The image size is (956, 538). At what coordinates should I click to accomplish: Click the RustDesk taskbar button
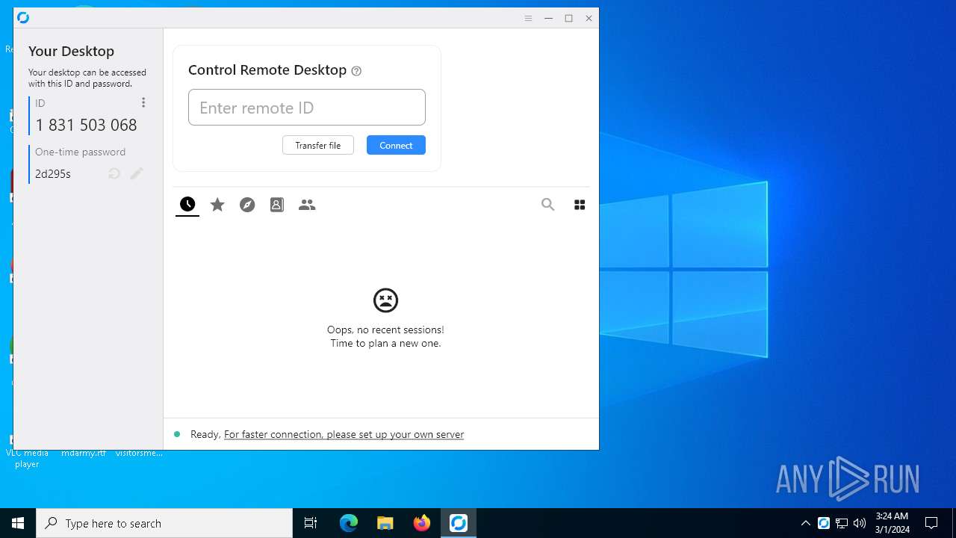(459, 523)
